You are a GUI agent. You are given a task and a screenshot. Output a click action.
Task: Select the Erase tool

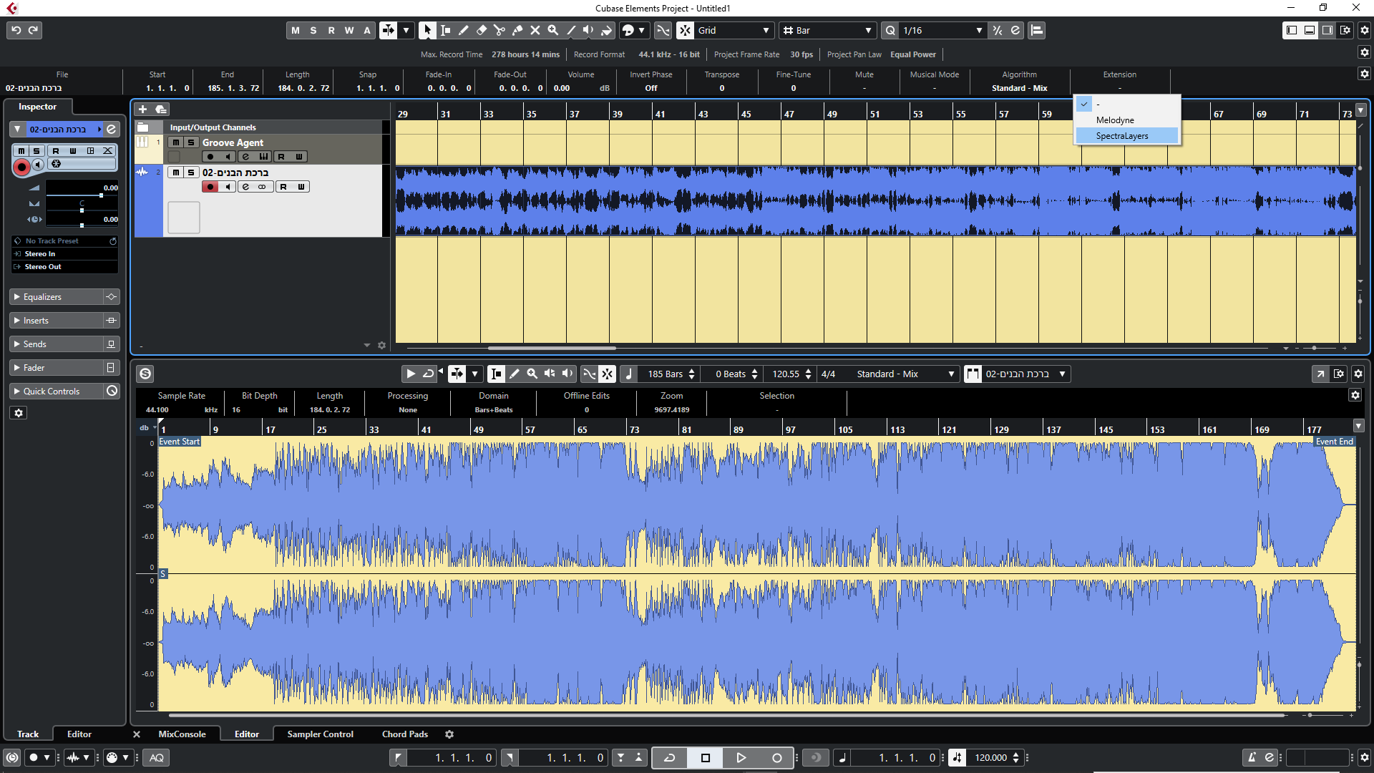(x=481, y=30)
